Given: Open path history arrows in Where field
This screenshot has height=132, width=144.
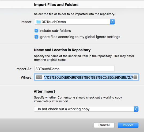Looking at the screenshot, I should (x=39, y=77).
